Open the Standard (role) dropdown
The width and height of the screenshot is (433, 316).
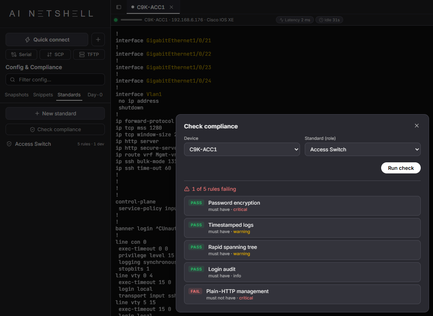(363, 149)
